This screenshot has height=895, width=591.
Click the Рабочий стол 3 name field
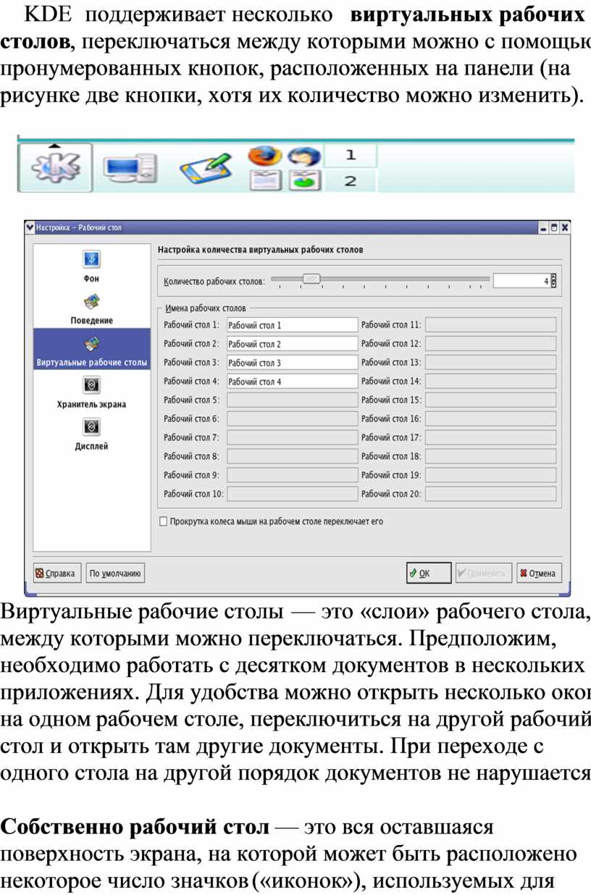293,362
